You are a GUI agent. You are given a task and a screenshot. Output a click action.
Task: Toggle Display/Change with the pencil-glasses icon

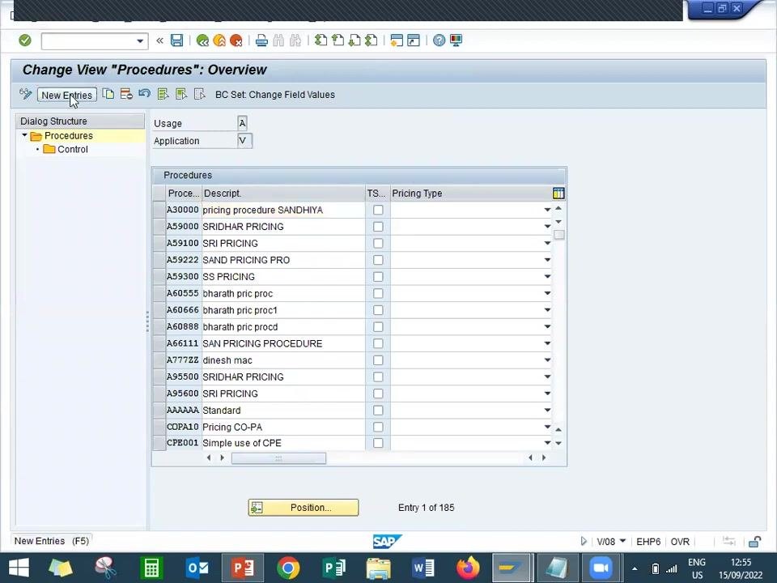(25, 94)
